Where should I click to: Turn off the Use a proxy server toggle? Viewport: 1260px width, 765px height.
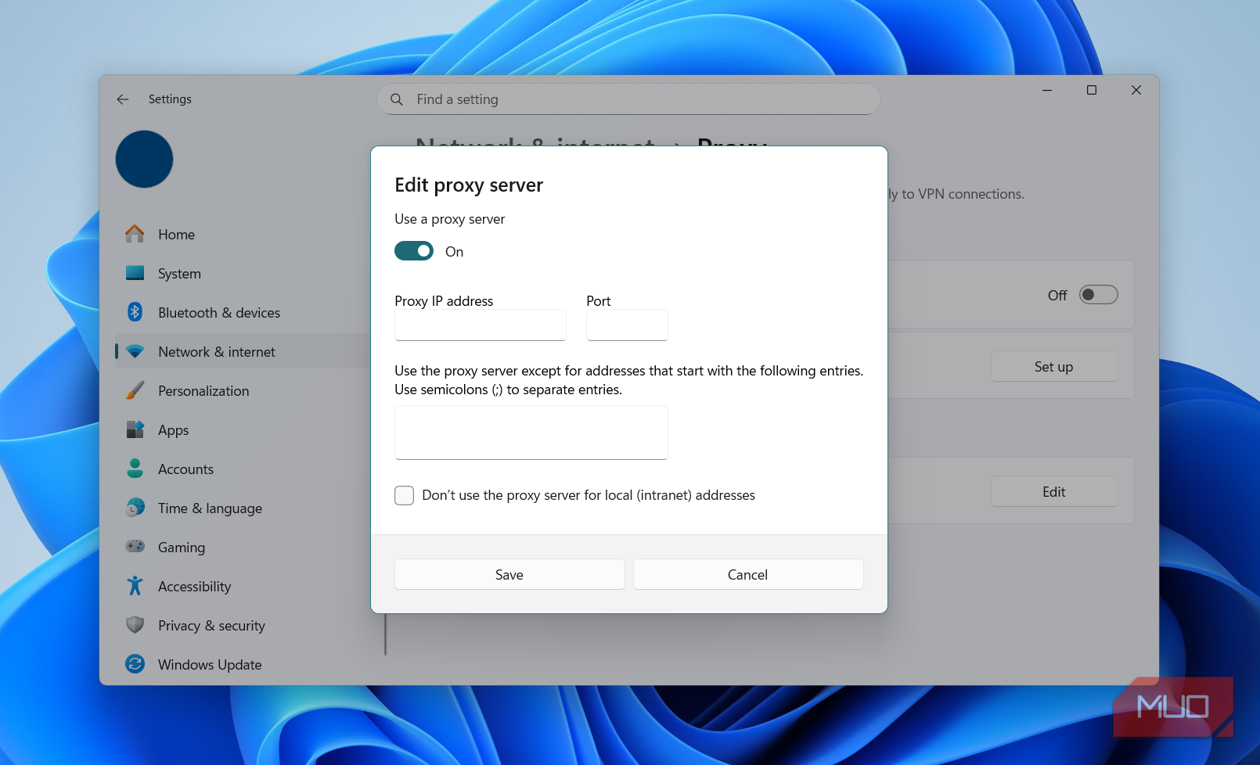click(414, 251)
